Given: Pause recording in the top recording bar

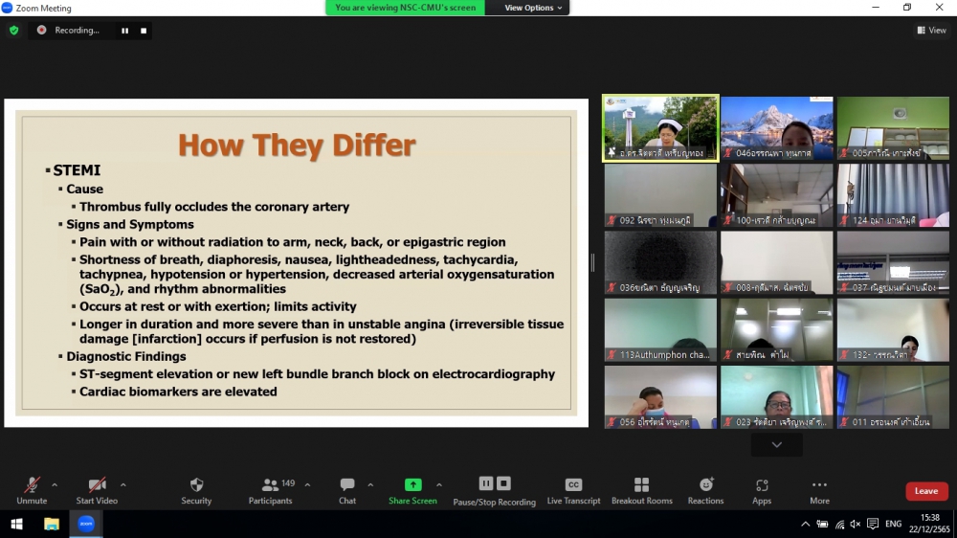Looking at the screenshot, I should coord(124,31).
